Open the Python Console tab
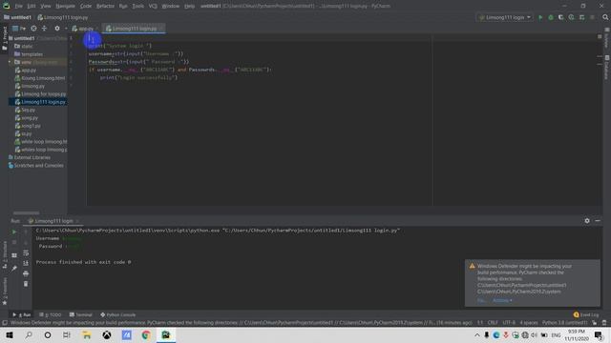The image size is (611, 343). 118,314
